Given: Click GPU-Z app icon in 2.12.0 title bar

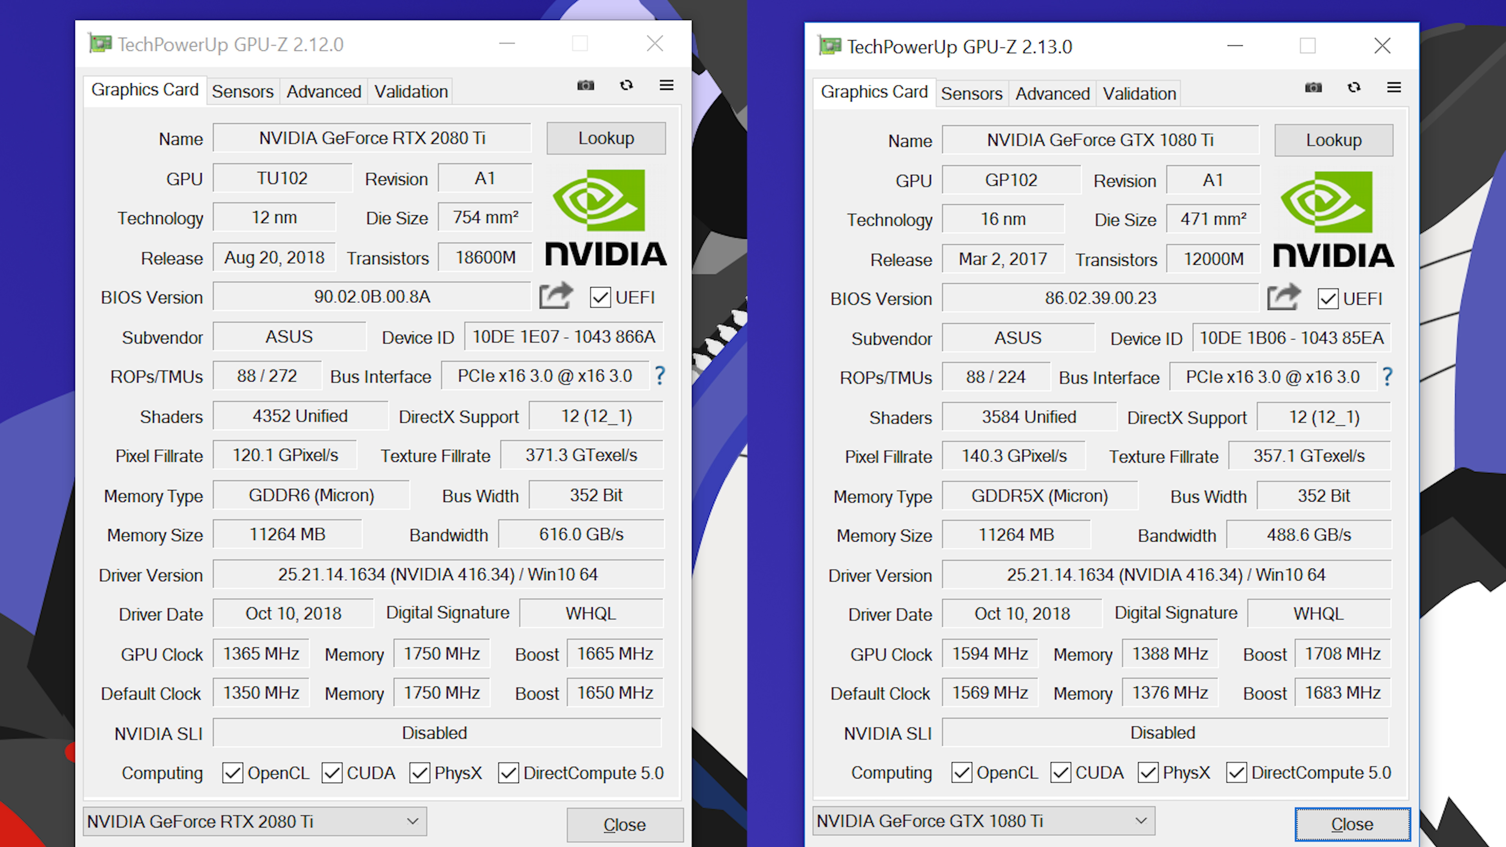Looking at the screenshot, I should pyautogui.click(x=99, y=44).
